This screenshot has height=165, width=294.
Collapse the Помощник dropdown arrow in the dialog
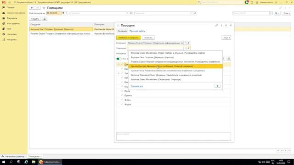pyautogui.click(x=185, y=48)
